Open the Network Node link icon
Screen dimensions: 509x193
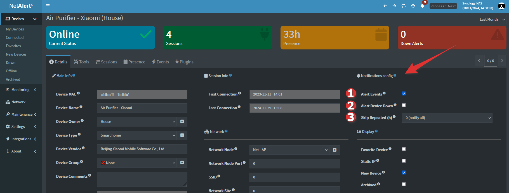335,150
